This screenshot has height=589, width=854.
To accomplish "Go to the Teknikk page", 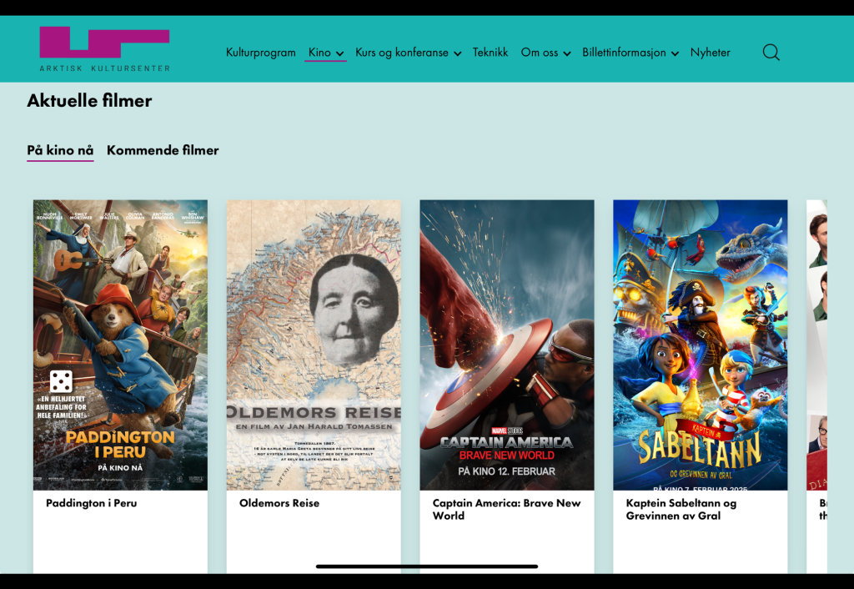I will point(490,53).
